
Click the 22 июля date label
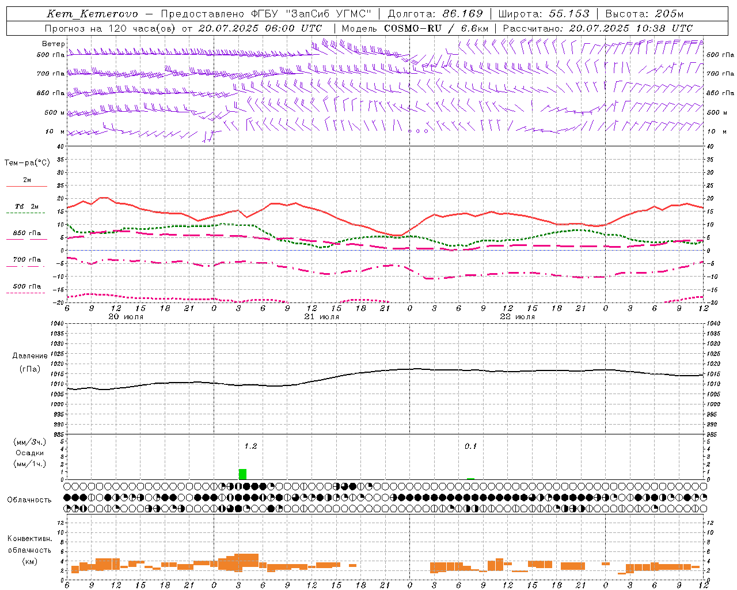[518, 317]
